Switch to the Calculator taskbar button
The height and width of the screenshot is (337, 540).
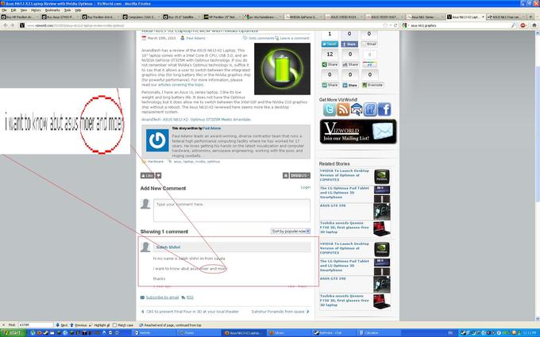[379, 333]
